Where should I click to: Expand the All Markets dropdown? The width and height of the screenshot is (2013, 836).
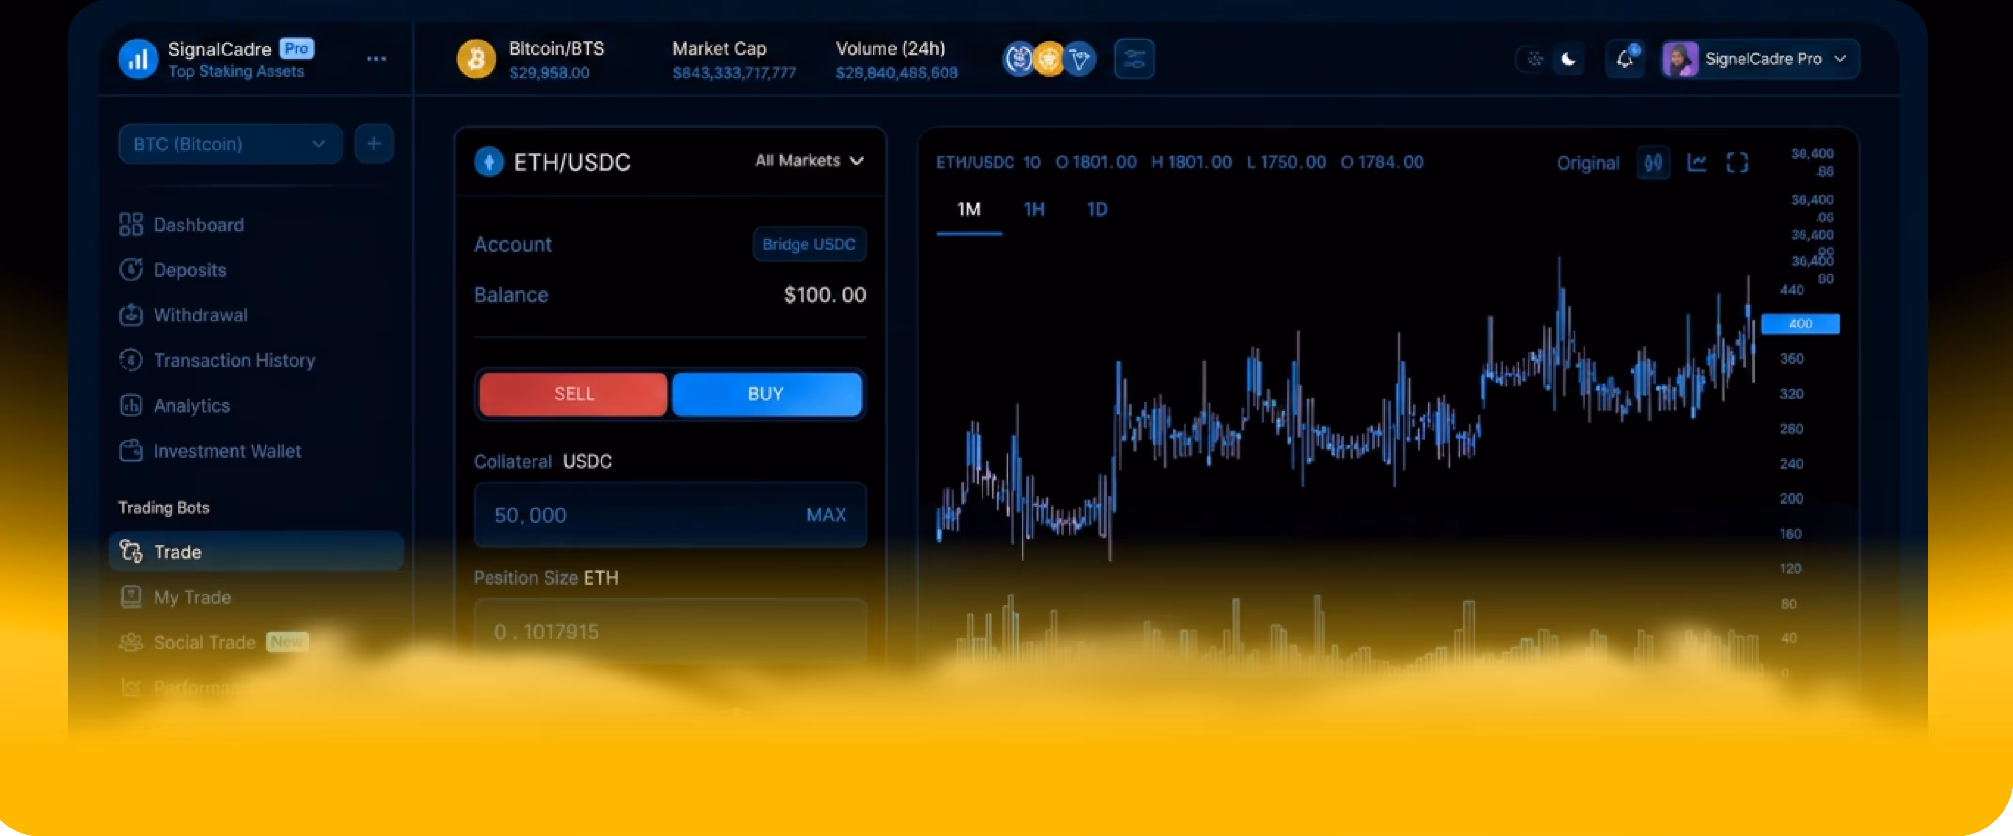[x=810, y=160]
